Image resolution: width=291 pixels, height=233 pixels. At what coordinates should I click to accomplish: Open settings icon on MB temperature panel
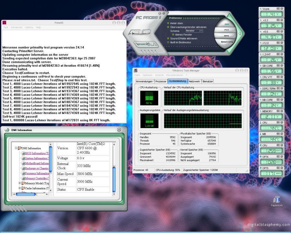click(x=278, y=134)
